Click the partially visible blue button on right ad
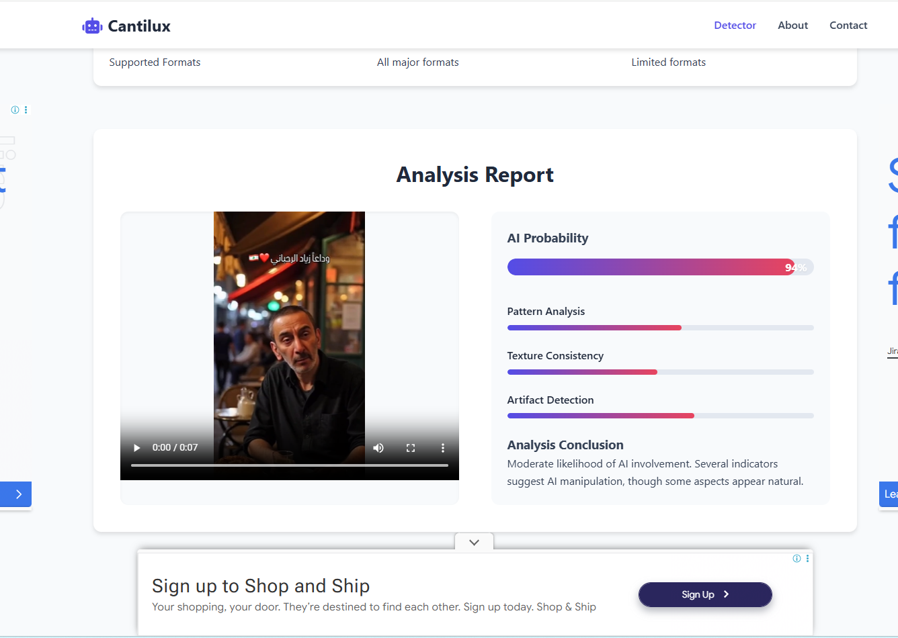This screenshot has height=638, width=898. pos(889,494)
